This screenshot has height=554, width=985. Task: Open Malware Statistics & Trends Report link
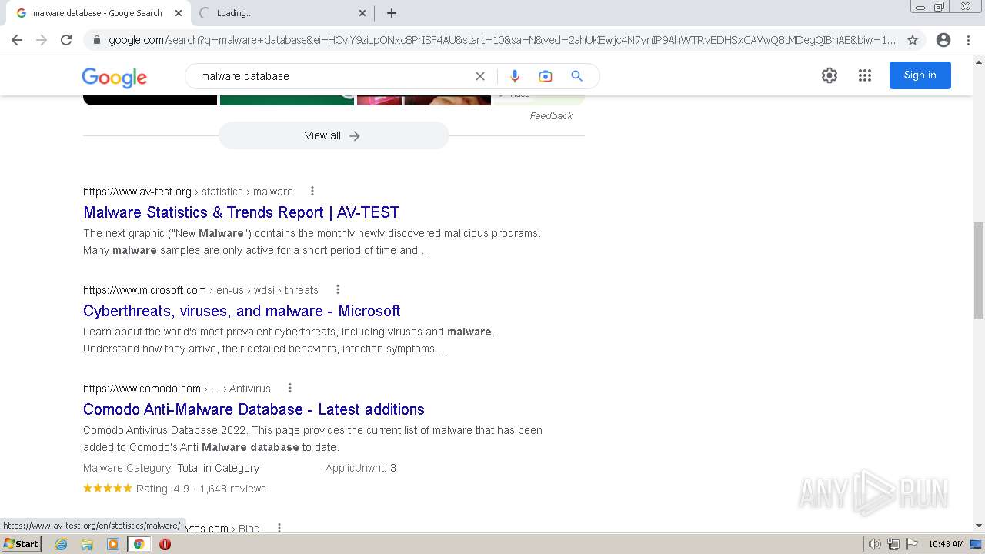242,212
